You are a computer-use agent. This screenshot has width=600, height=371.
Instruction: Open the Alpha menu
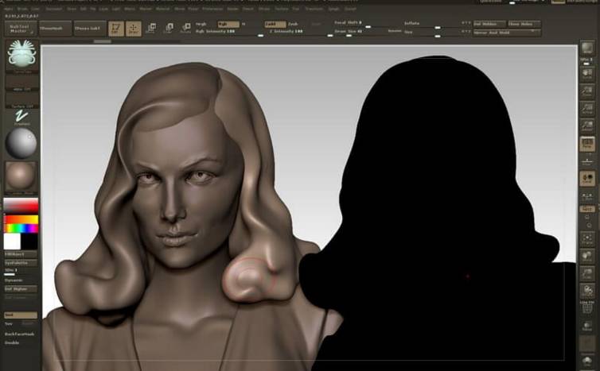pyautogui.click(x=9, y=9)
